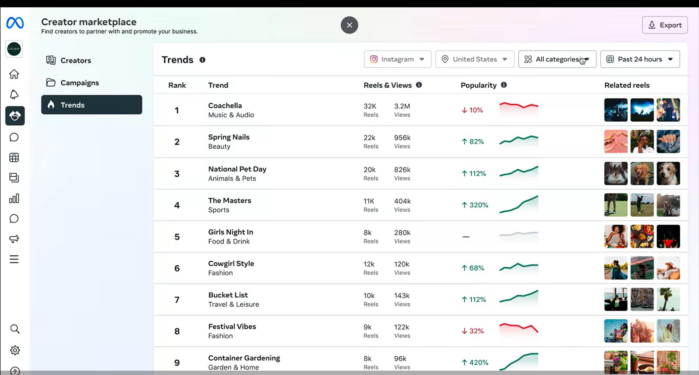Open food platter reel in Girls Night In row
This screenshot has height=375, width=699.
coord(642,237)
